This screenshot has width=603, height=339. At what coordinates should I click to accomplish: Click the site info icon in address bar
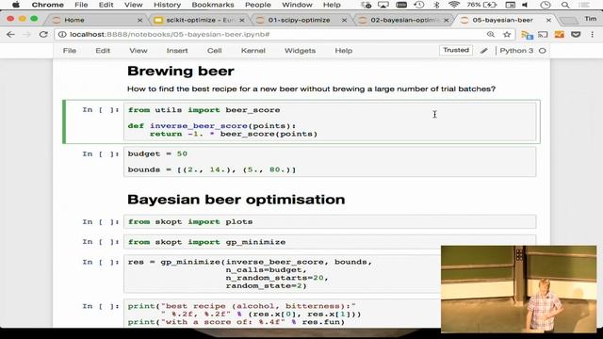(x=62, y=35)
